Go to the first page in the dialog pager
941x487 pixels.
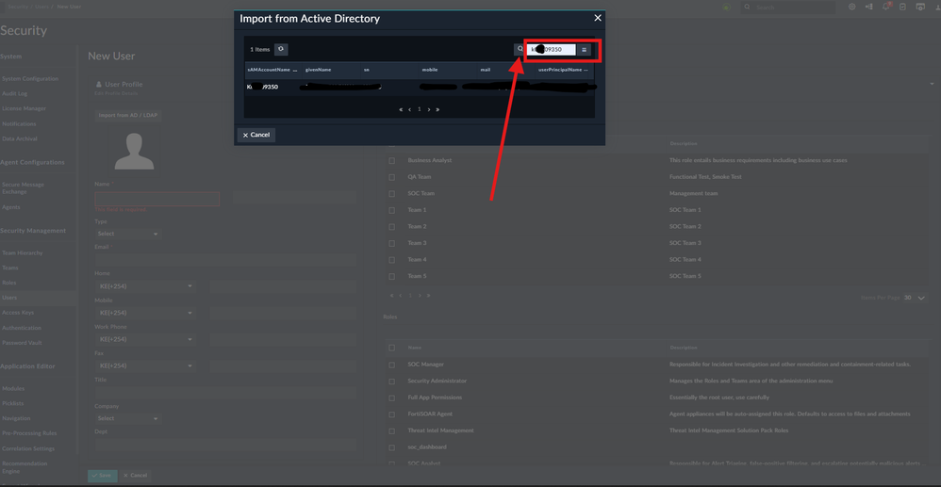click(401, 110)
